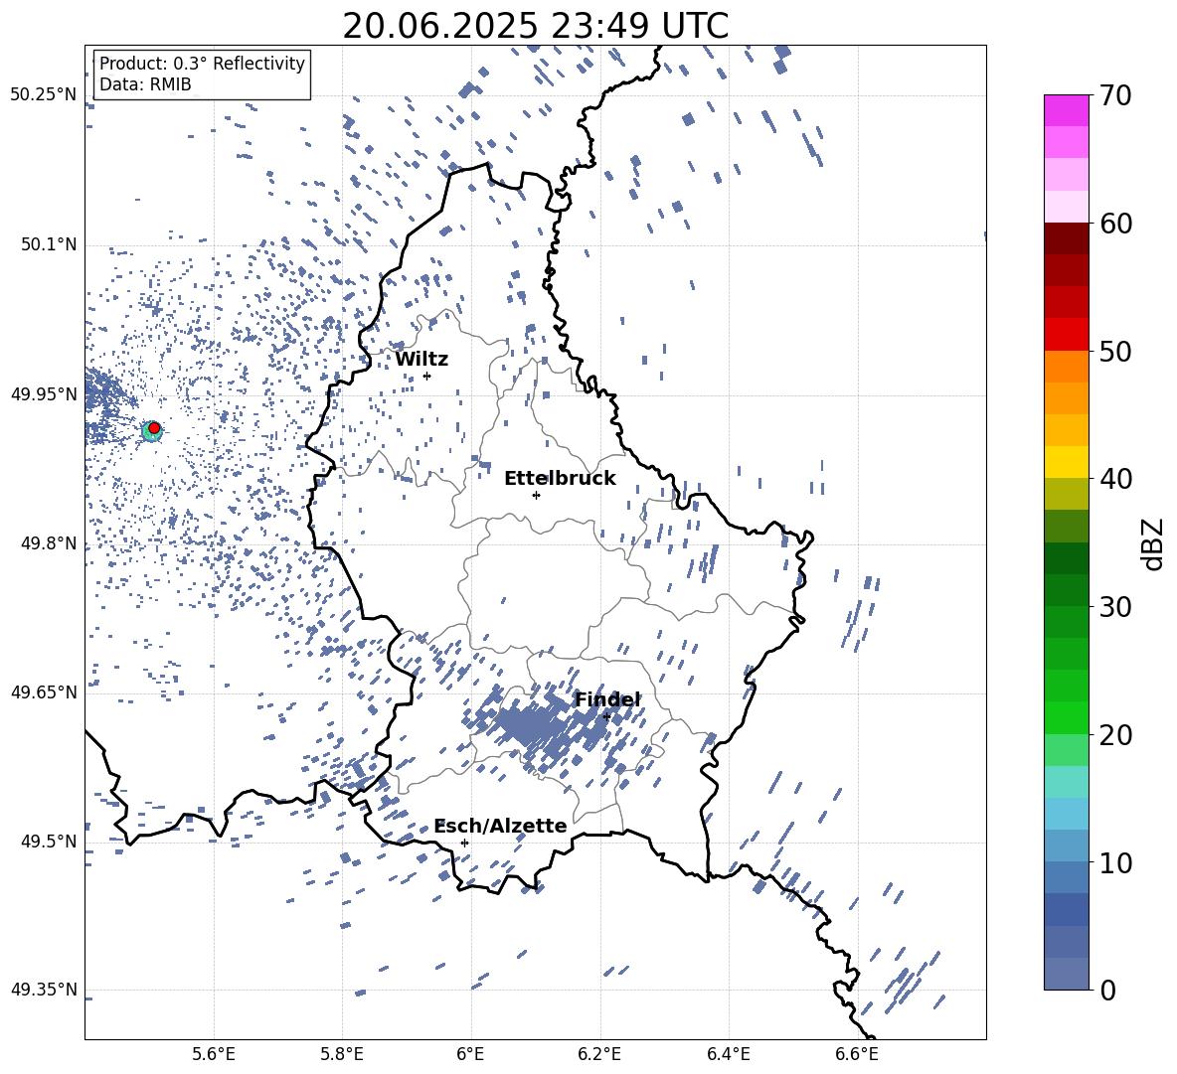Click the dBZ colorbar axis label
This screenshot has width=1177, height=1074.
pyautogui.click(x=1154, y=543)
